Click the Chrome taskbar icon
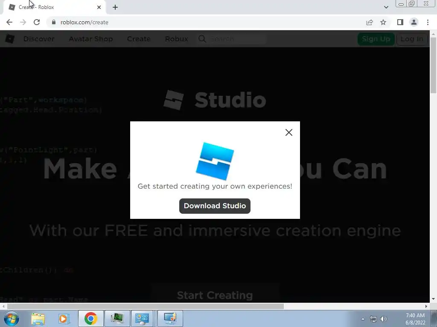Viewport: 437px width, 327px height. 90,318
